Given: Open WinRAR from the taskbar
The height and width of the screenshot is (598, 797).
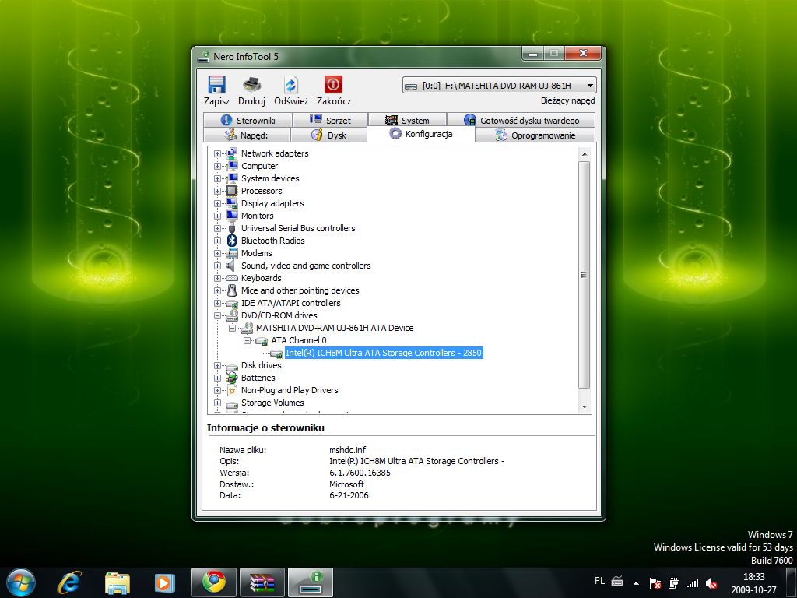Looking at the screenshot, I should [262, 582].
